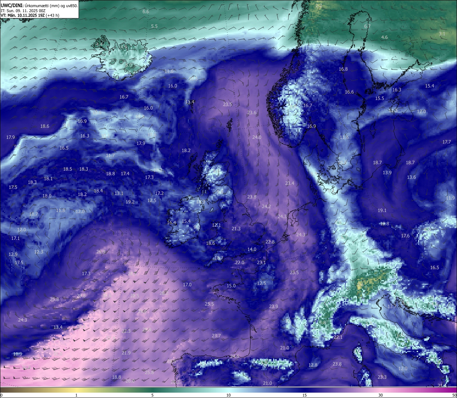This screenshot has width=457, height=398.
Task: Click the map value '21.3'
Action: 236,229
